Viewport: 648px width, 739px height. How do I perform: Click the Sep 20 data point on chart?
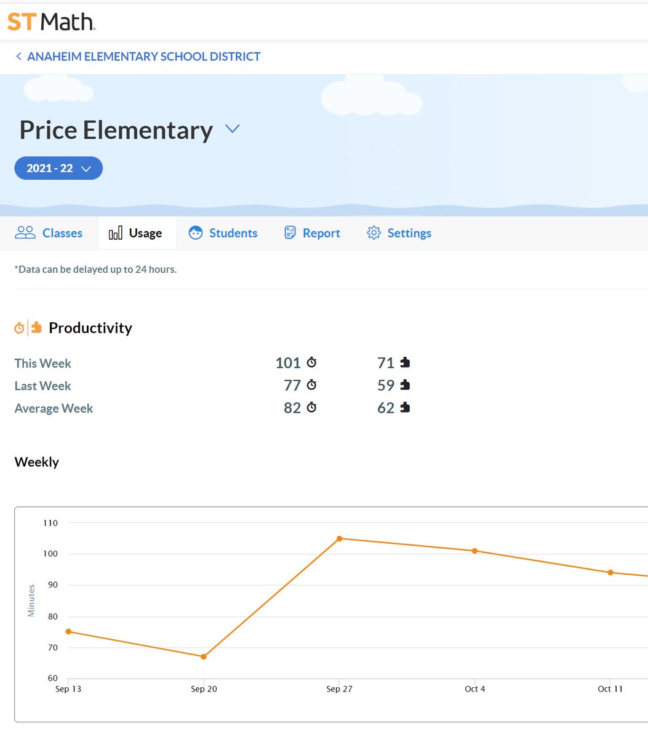(204, 656)
